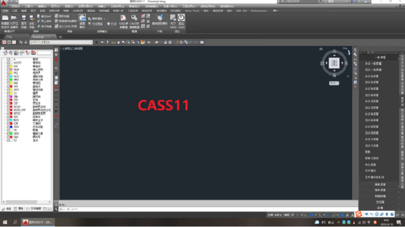This screenshot has width=405, height=227.
Task: Click the Sogou input method tray icon
Action: point(359,214)
